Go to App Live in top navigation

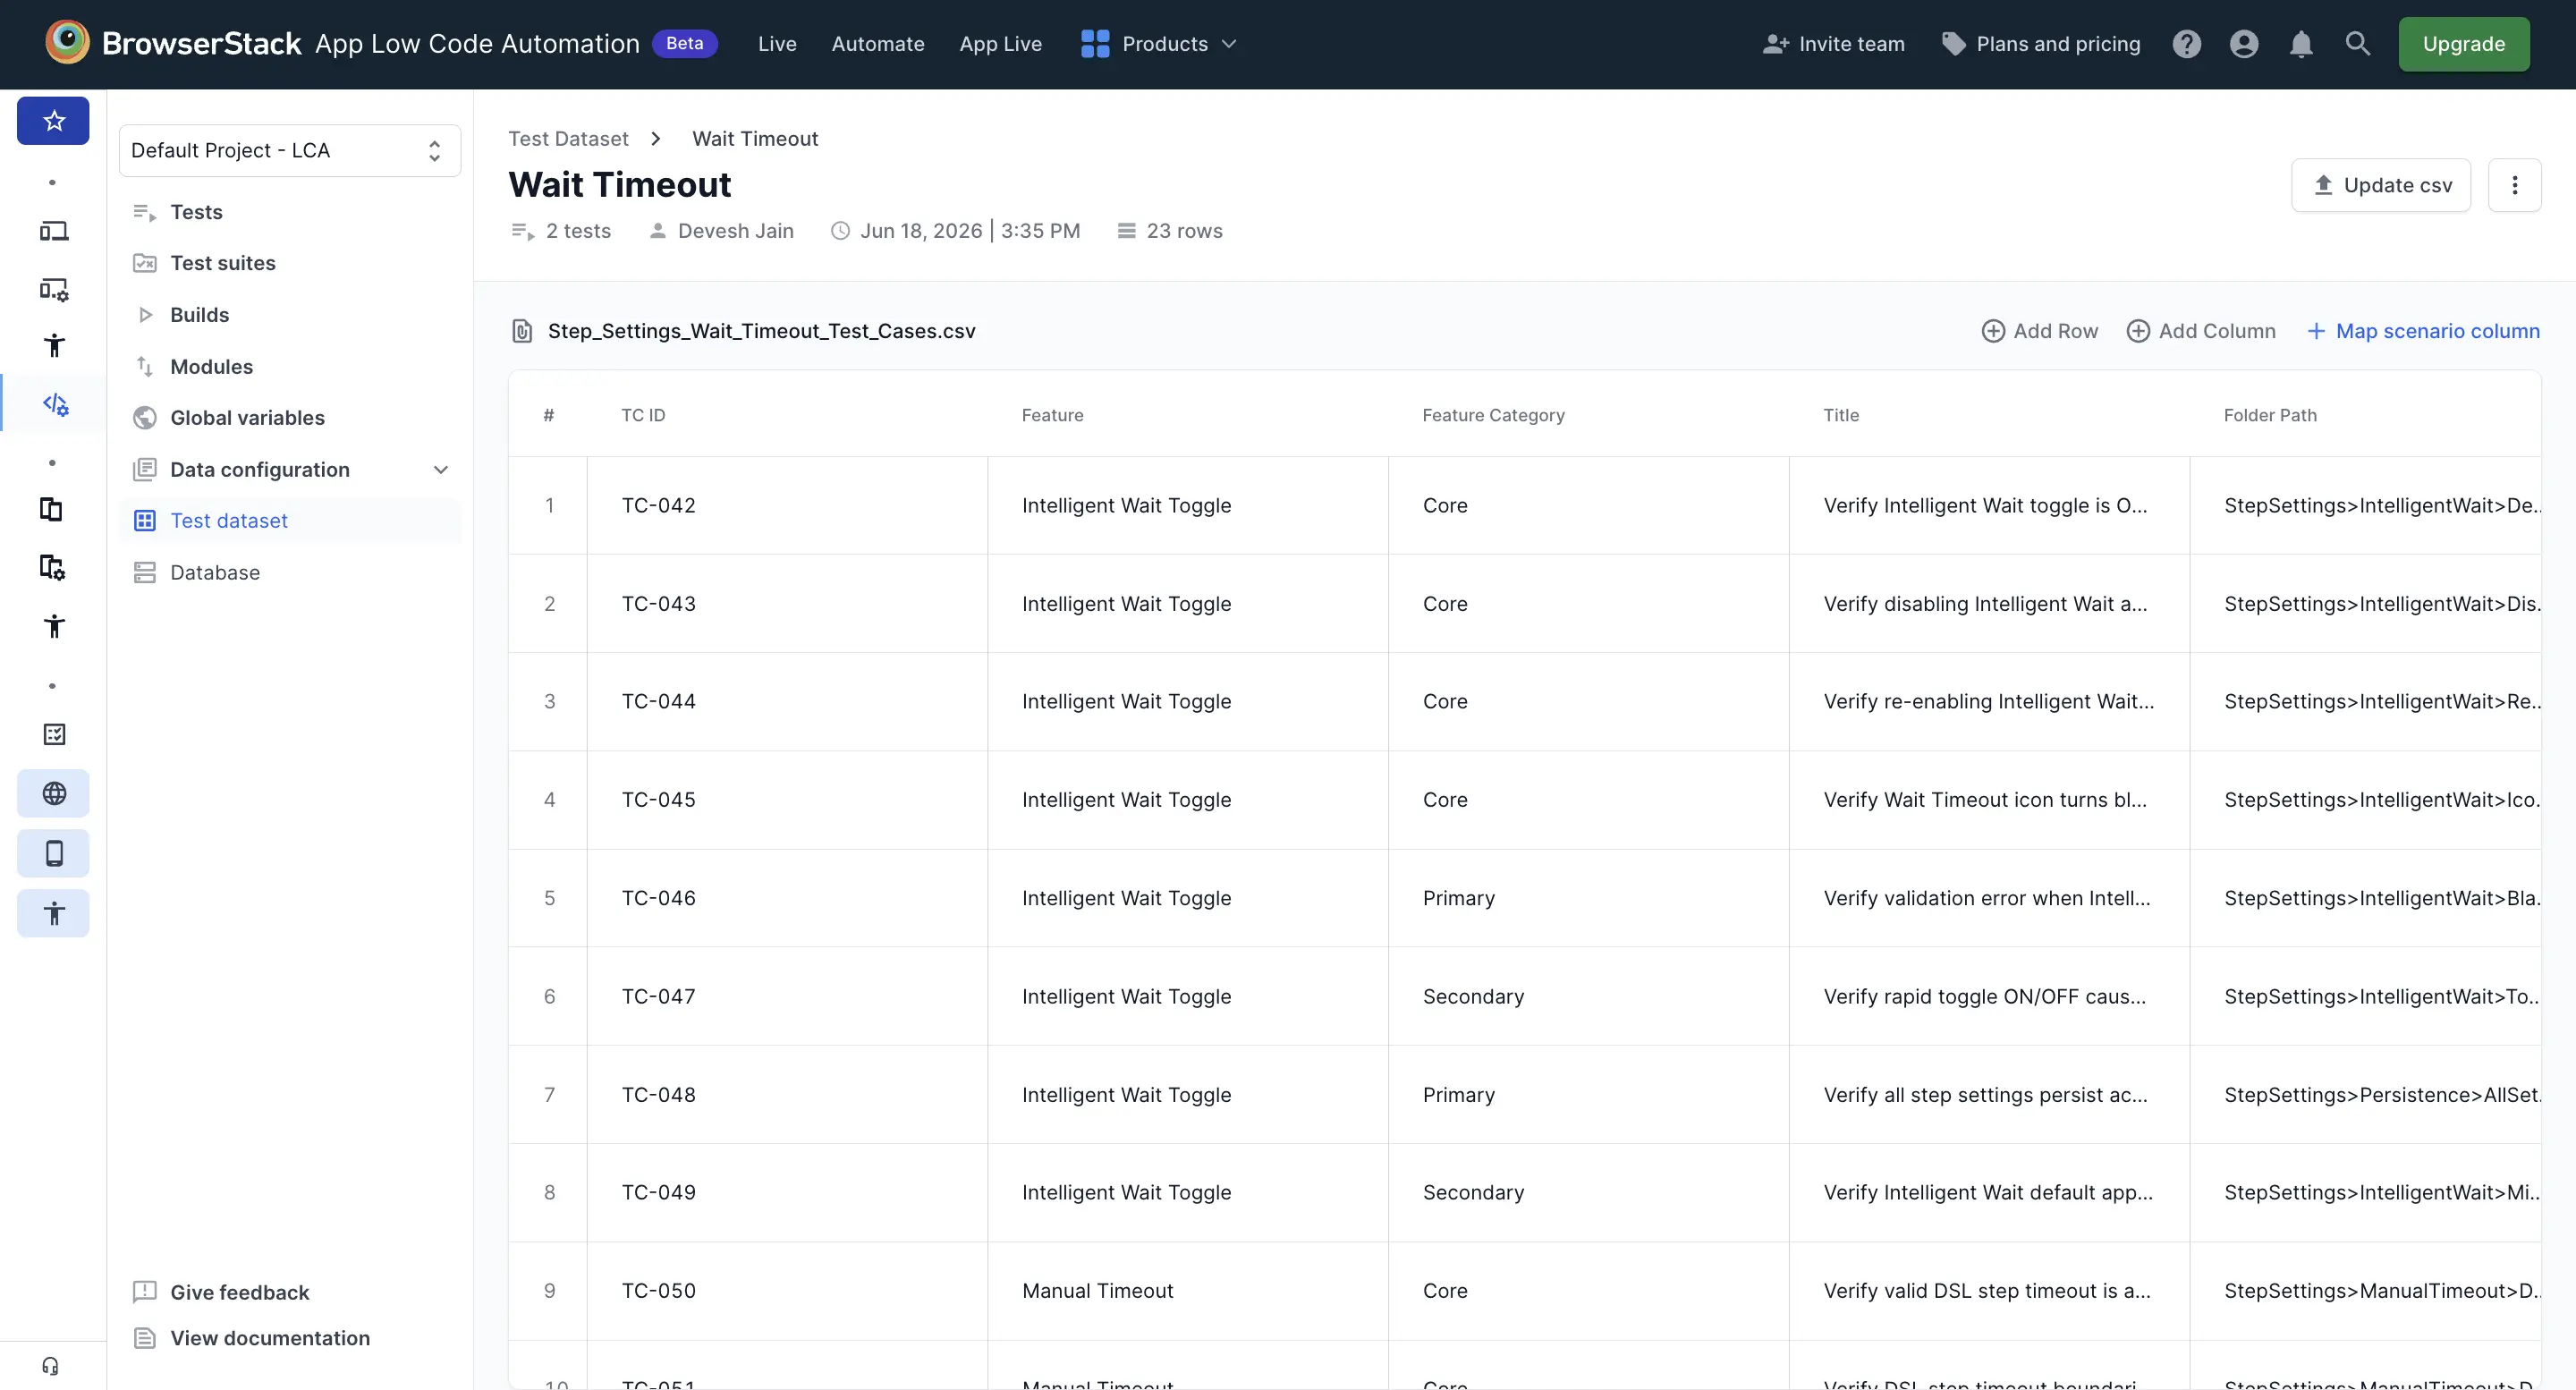[x=1000, y=44]
